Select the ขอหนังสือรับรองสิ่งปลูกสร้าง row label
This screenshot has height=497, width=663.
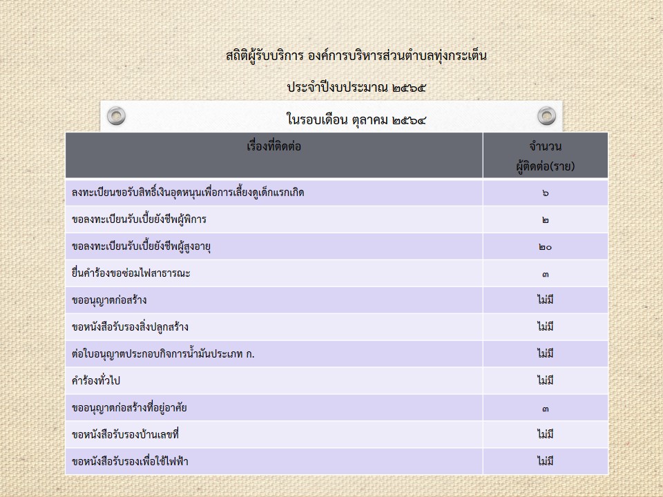[130, 327]
